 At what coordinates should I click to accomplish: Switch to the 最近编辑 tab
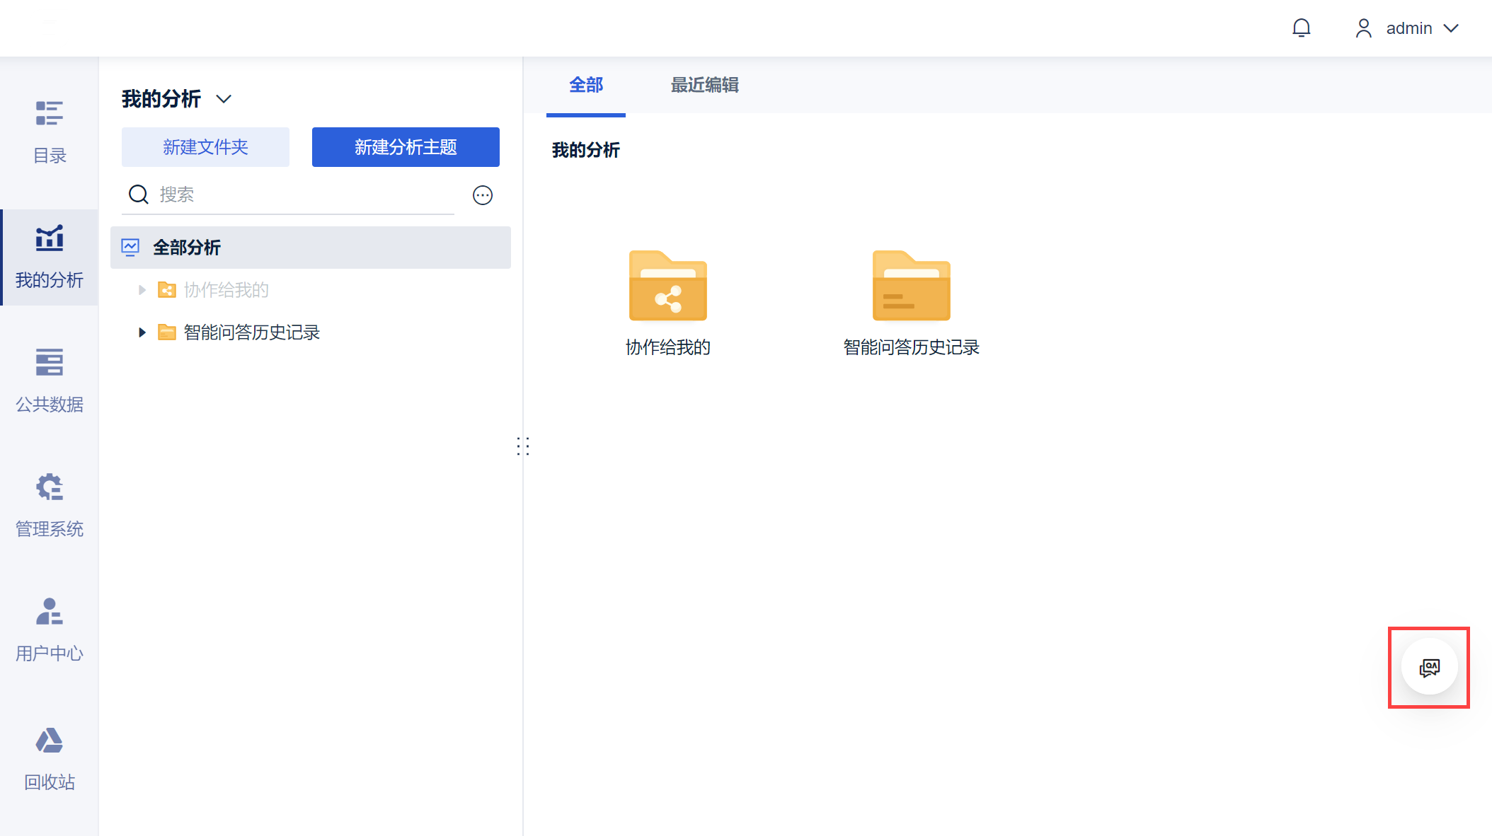(704, 85)
